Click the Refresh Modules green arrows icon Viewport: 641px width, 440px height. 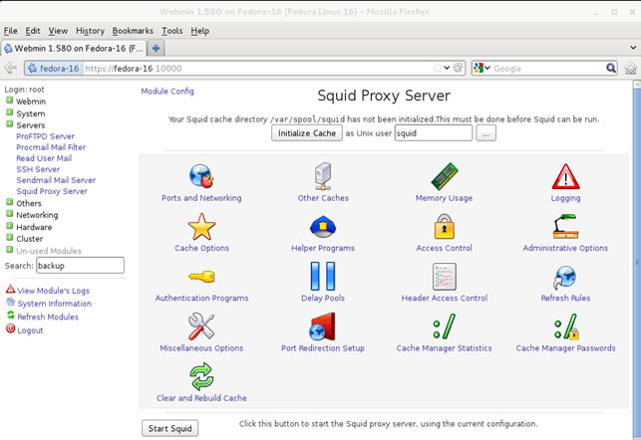click(10, 316)
